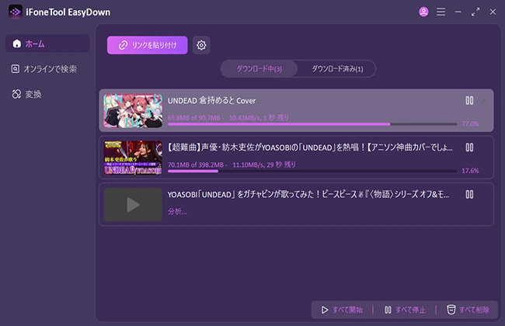Pause the 【超難曲】声優・紡木吏佐 download
Image resolution: width=505 pixels, height=326 pixels.
coord(469,147)
